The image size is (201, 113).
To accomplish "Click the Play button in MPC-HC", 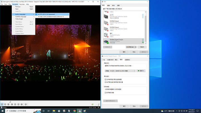I will 2,104.
